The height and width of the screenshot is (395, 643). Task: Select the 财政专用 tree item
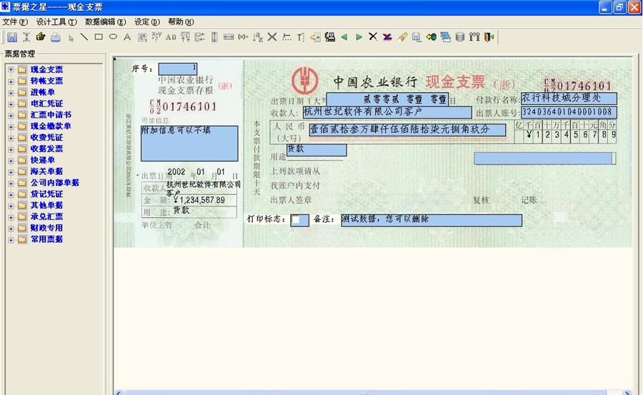pyautogui.click(x=46, y=228)
